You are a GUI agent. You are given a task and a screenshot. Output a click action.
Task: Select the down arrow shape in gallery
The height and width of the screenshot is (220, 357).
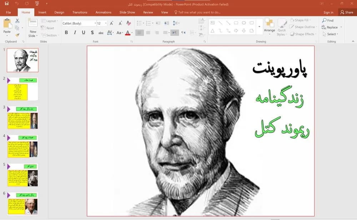pos(243,30)
